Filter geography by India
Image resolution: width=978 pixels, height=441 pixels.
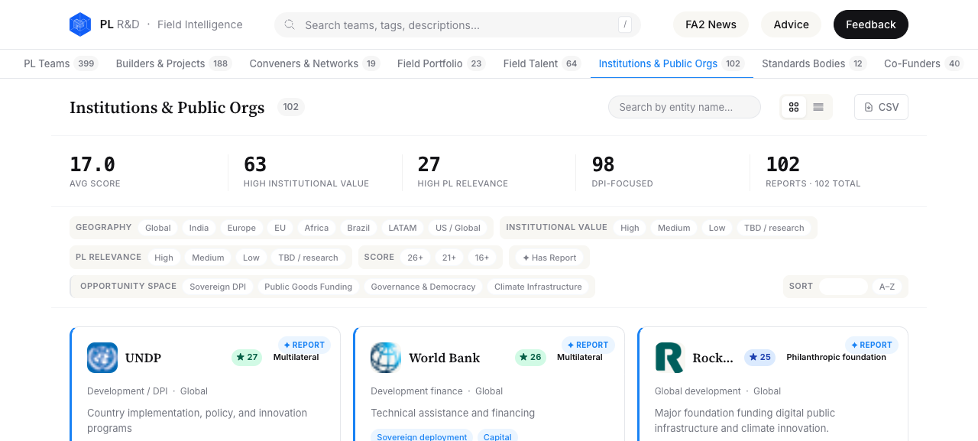tap(199, 228)
